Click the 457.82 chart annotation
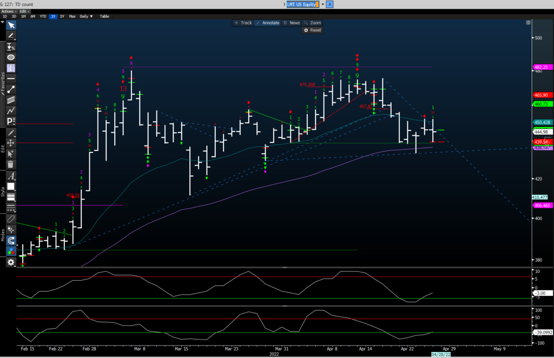The image size is (554, 358). [366, 107]
